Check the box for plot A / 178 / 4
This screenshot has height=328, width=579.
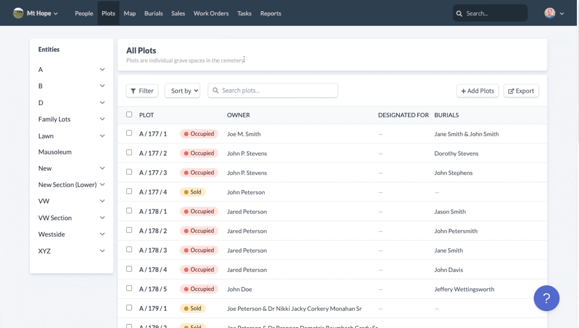[129, 269]
